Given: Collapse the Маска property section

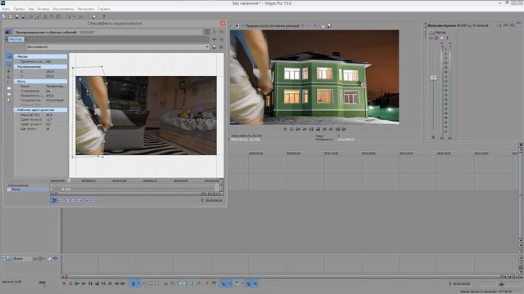Looking at the screenshot, I should pyautogui.click(x=40, y=56).
